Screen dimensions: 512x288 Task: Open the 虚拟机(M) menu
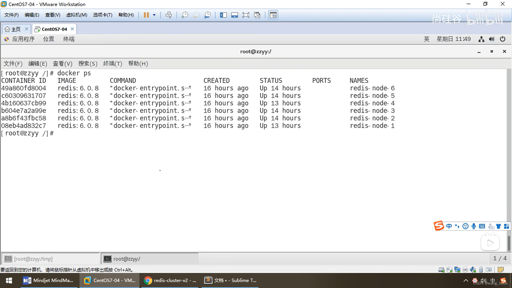pos(77,15)
